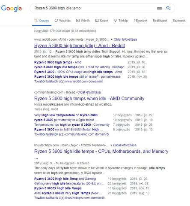
Task: Open AMD Community high temps result
Action: tap(89, 98)
